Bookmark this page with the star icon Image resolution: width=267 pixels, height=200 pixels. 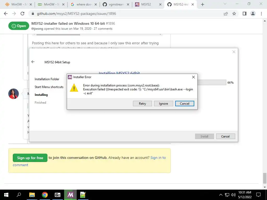[x=234, y=14]
